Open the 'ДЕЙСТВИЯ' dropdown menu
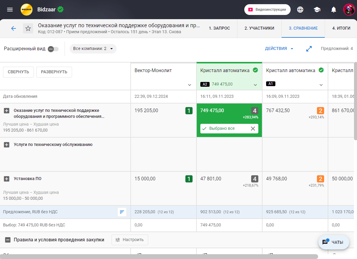Screen dimensions: 357x259 point(279,49)
